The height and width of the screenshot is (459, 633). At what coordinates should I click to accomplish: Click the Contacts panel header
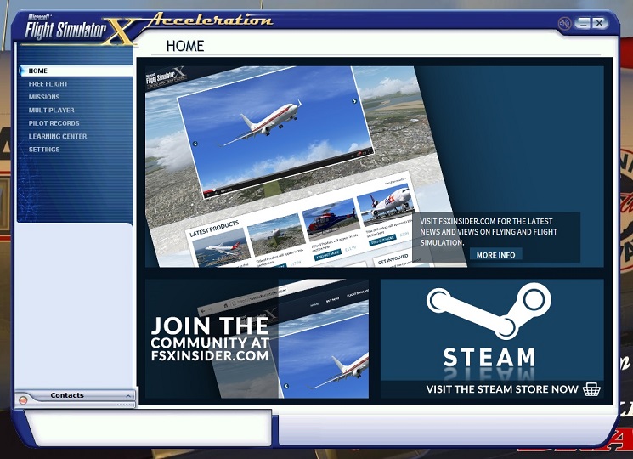pos(67,396)
